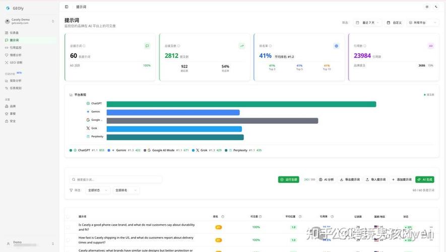Tick checkbox for 'Is Casely a good phone case' row
The height and width of the screenshot is (252, 446).
[x=68, y=227]
